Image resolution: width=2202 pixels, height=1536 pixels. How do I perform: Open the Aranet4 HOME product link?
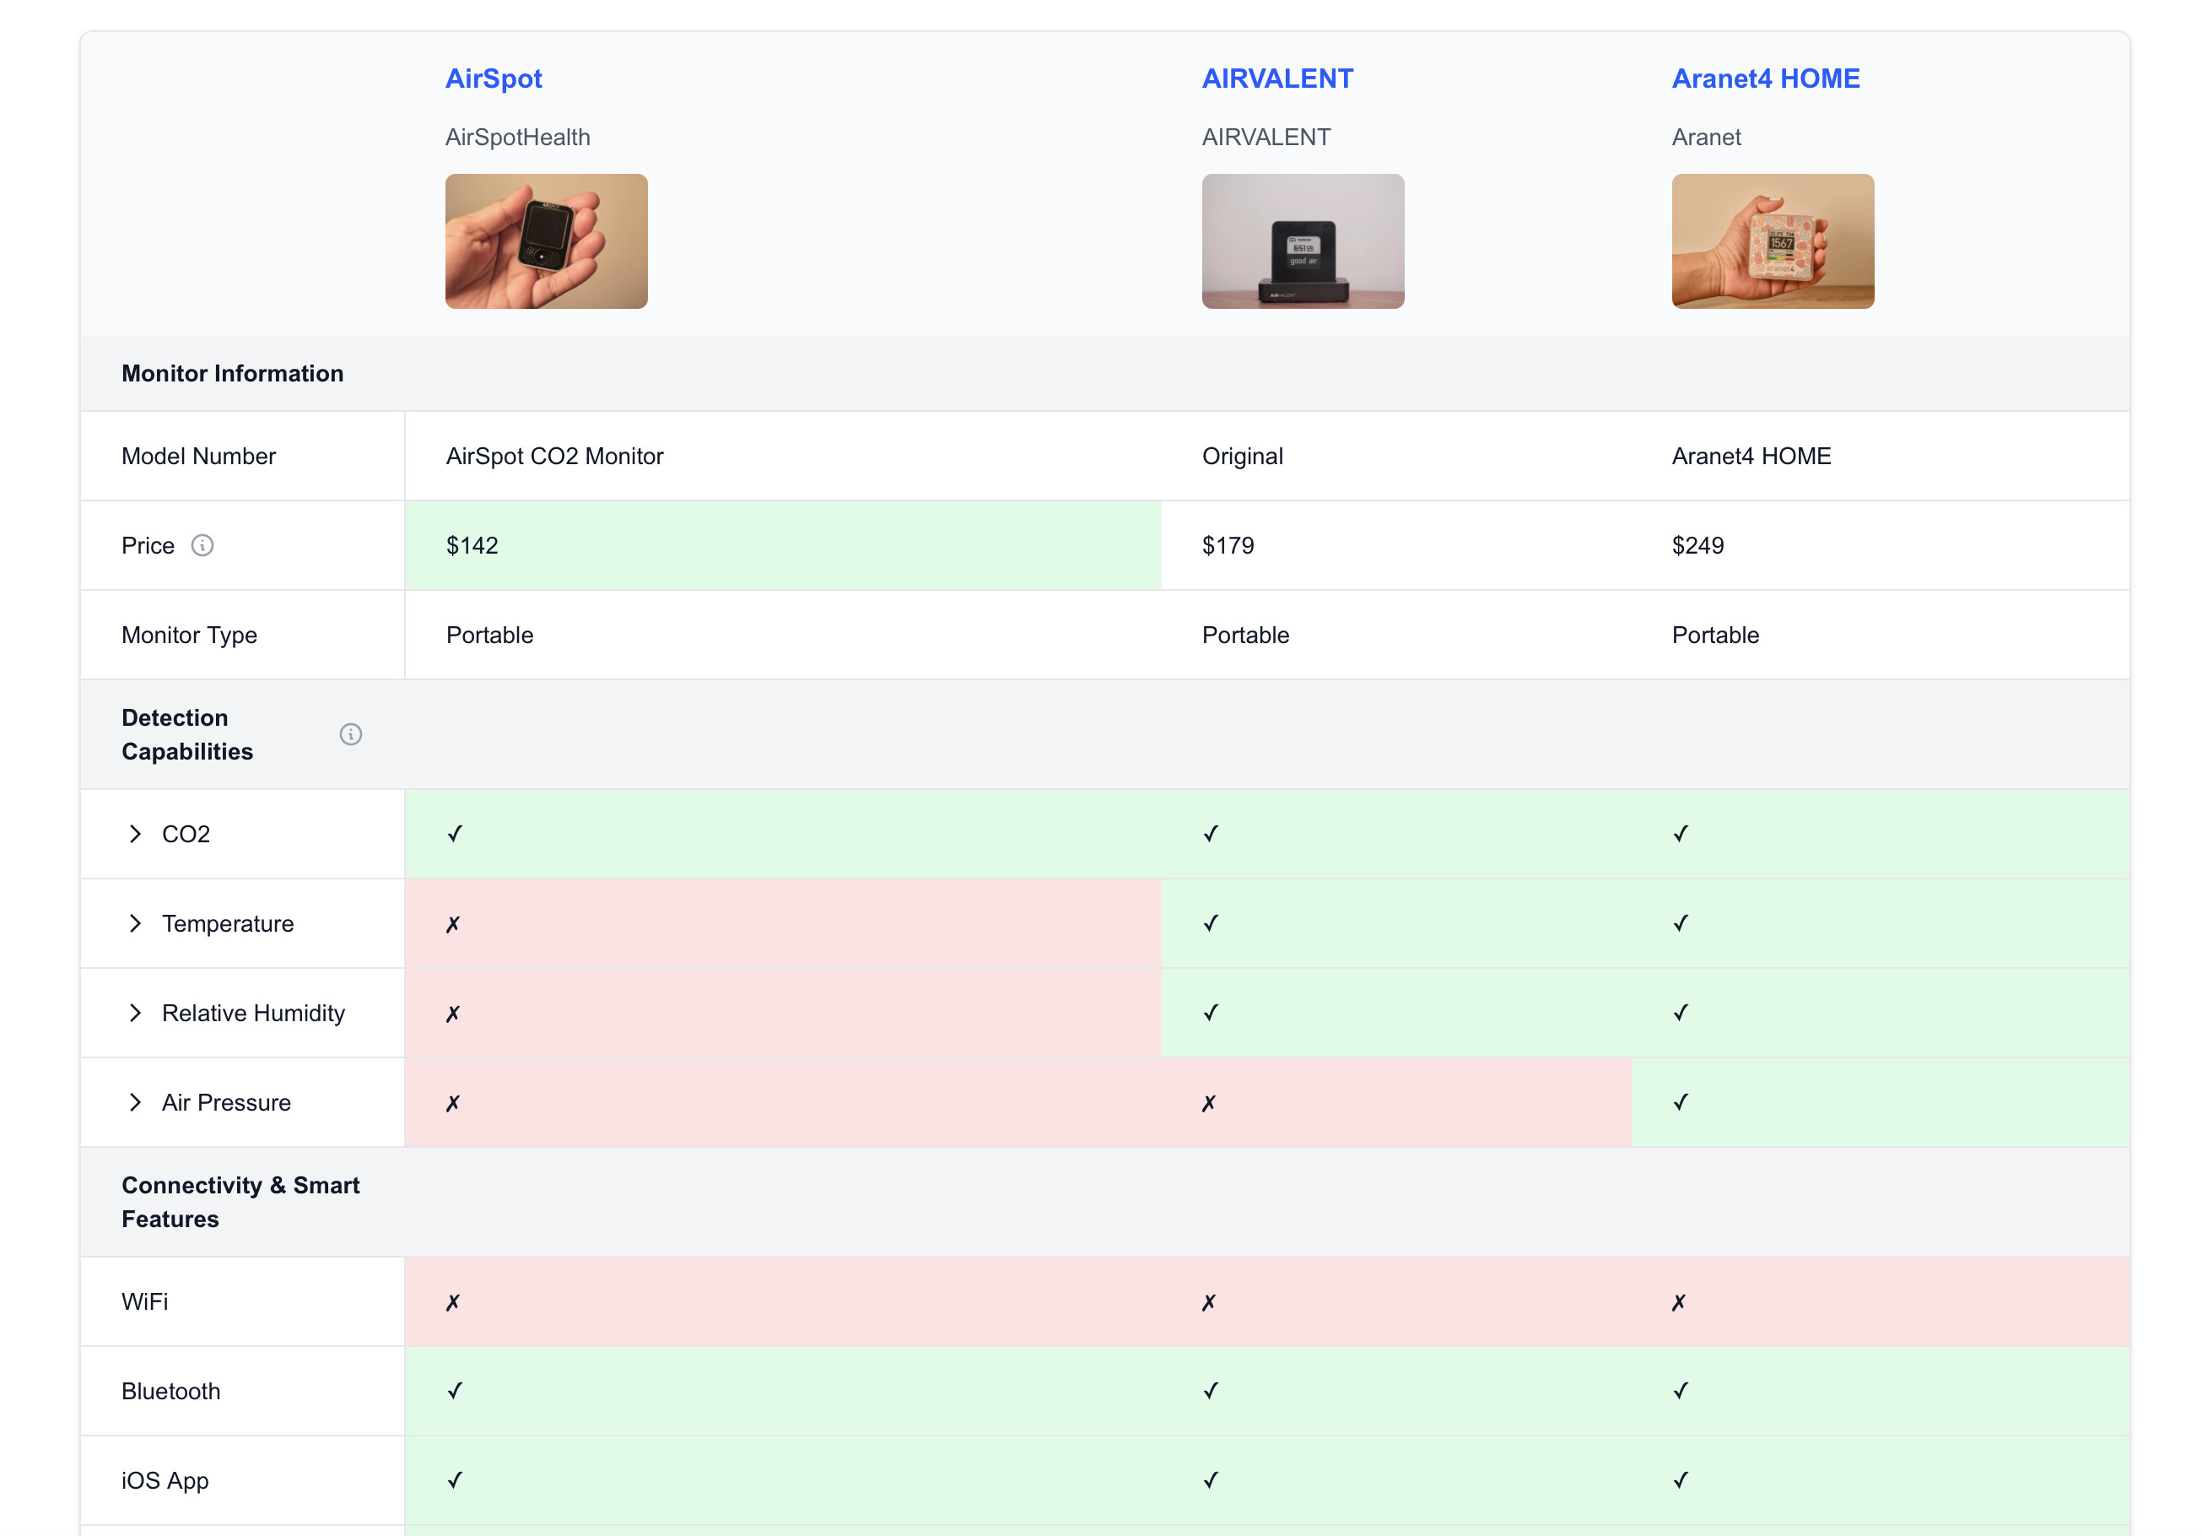point(1765,78)
